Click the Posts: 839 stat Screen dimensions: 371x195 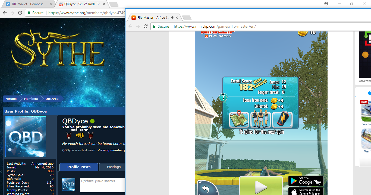30,171
